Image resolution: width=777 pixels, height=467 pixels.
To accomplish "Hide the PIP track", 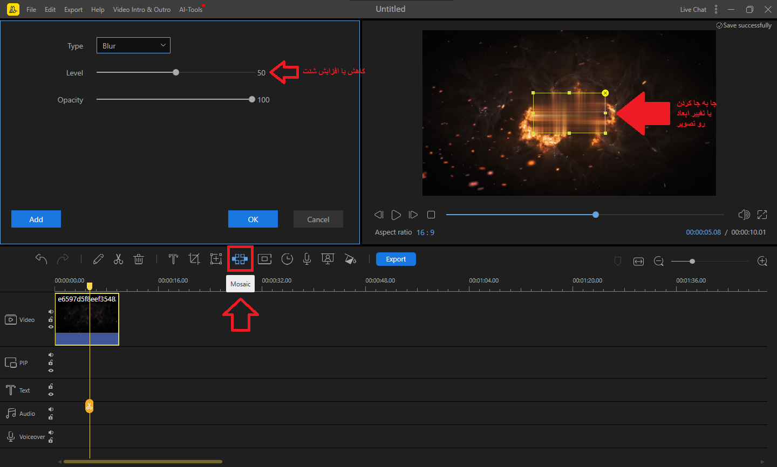I will (x=51, y=370).
